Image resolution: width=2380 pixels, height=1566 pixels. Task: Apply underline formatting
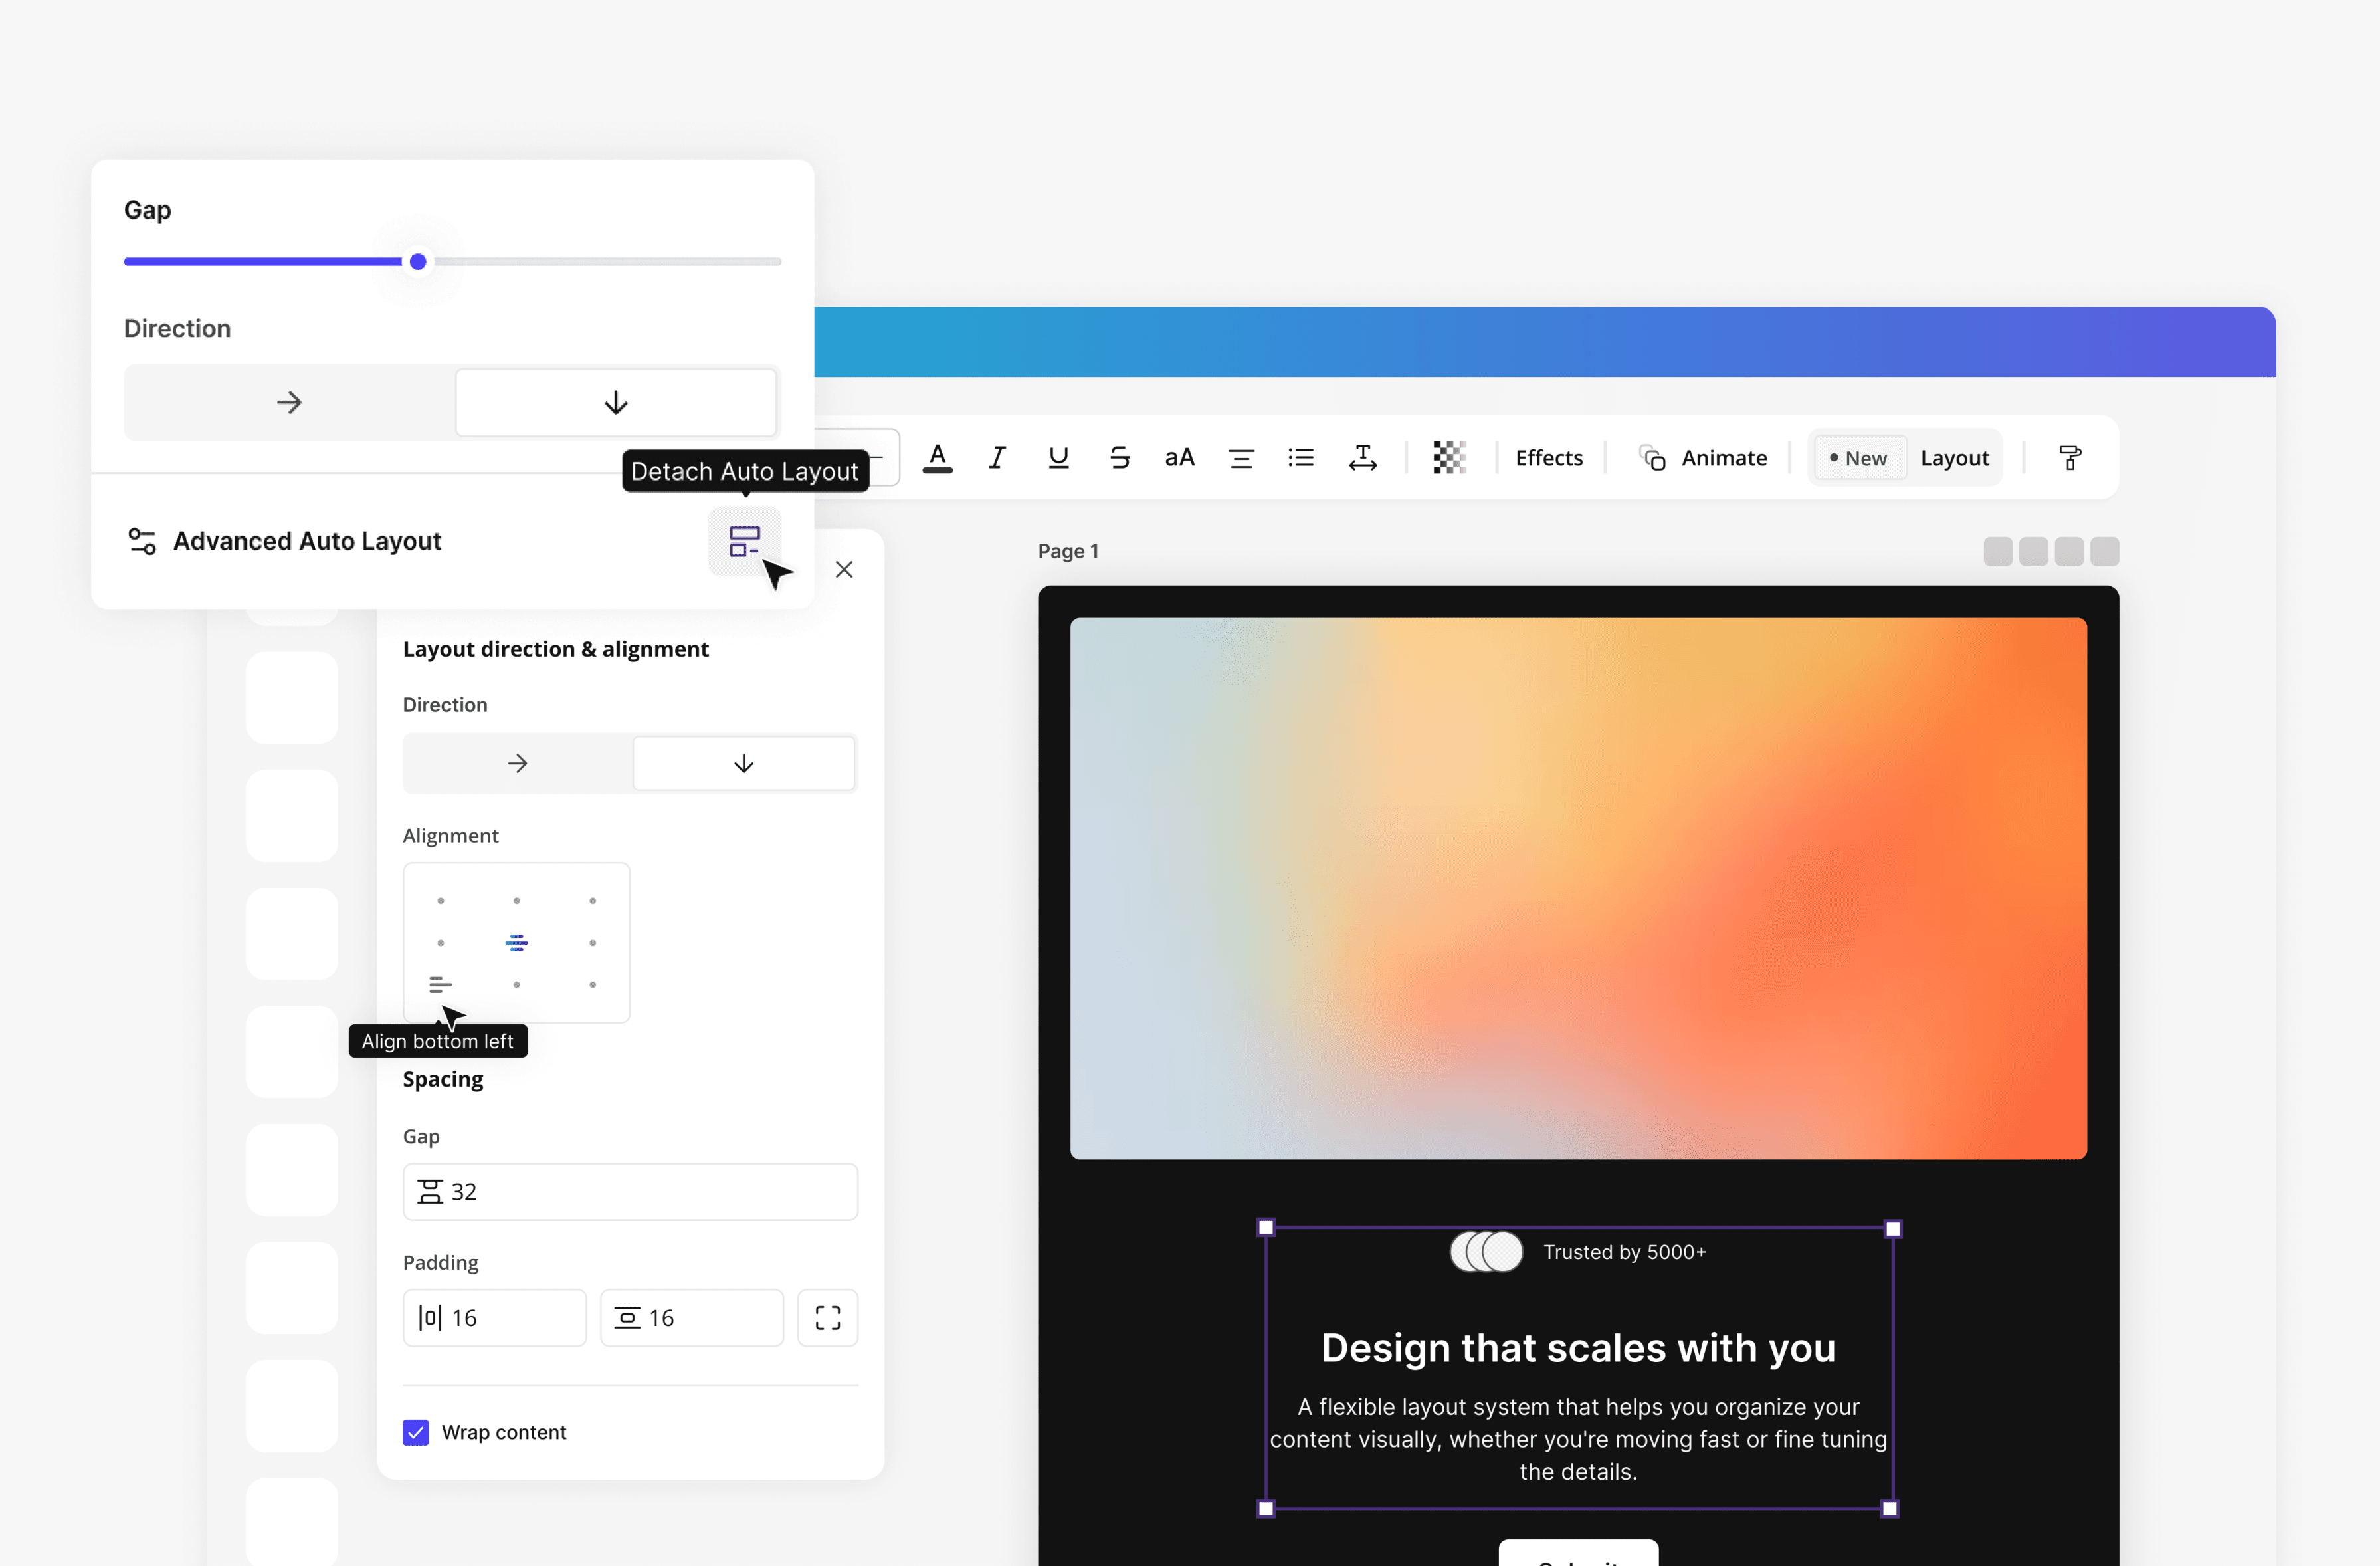tap(1058, 458)
